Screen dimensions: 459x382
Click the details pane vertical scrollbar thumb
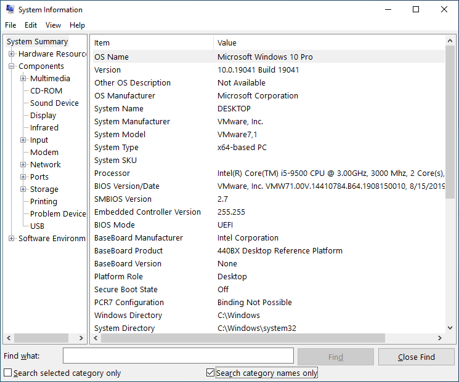click(450, 122)
